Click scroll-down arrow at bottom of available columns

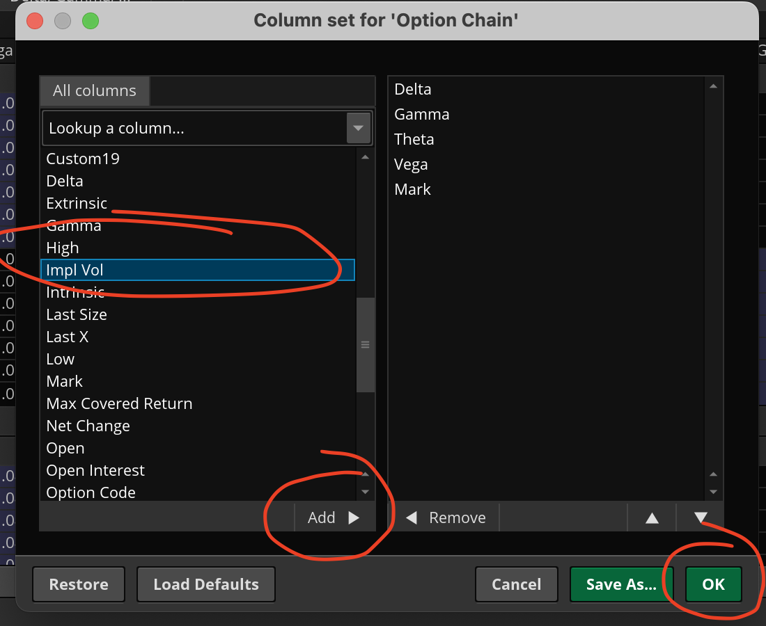365,492
